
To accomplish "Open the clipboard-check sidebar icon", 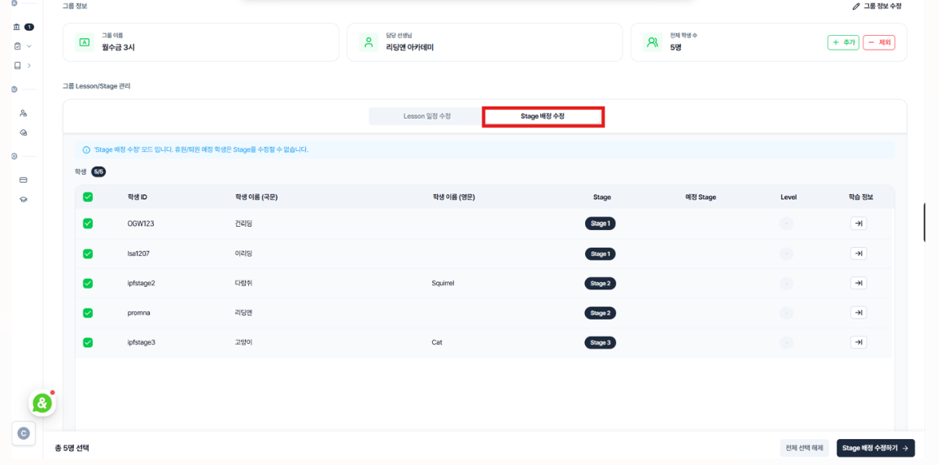I will (x=17, y=46).
